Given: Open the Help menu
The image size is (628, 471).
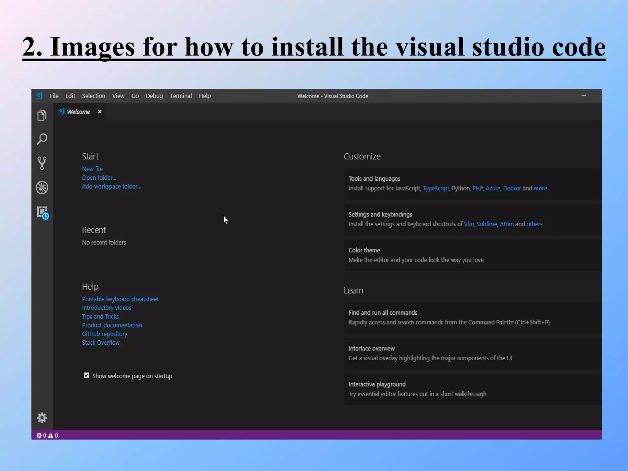Looking at the screenshot, I should click(x=205, y=96).
